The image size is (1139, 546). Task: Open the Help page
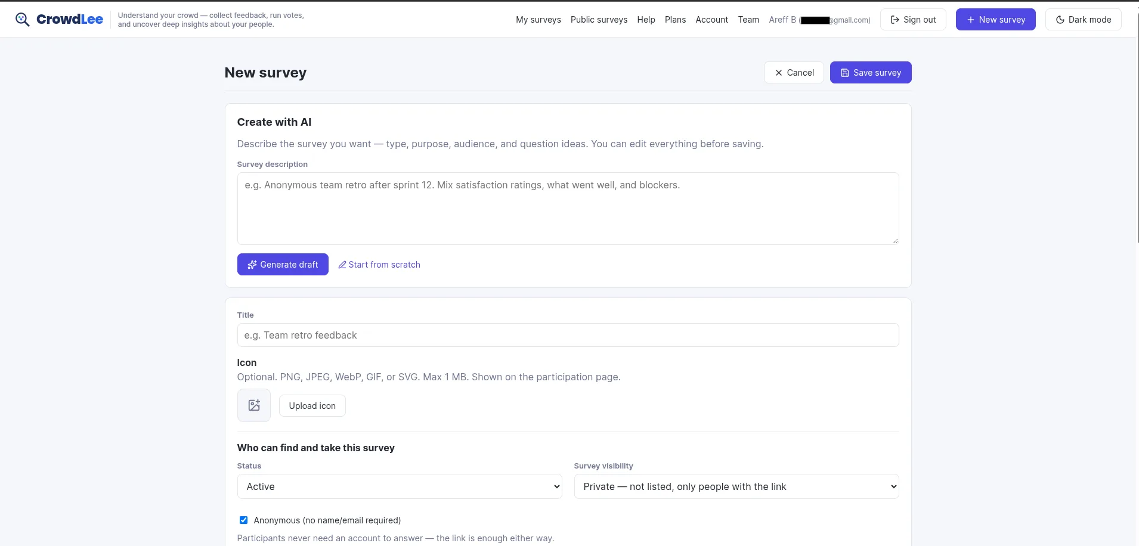tap(646, 20)
